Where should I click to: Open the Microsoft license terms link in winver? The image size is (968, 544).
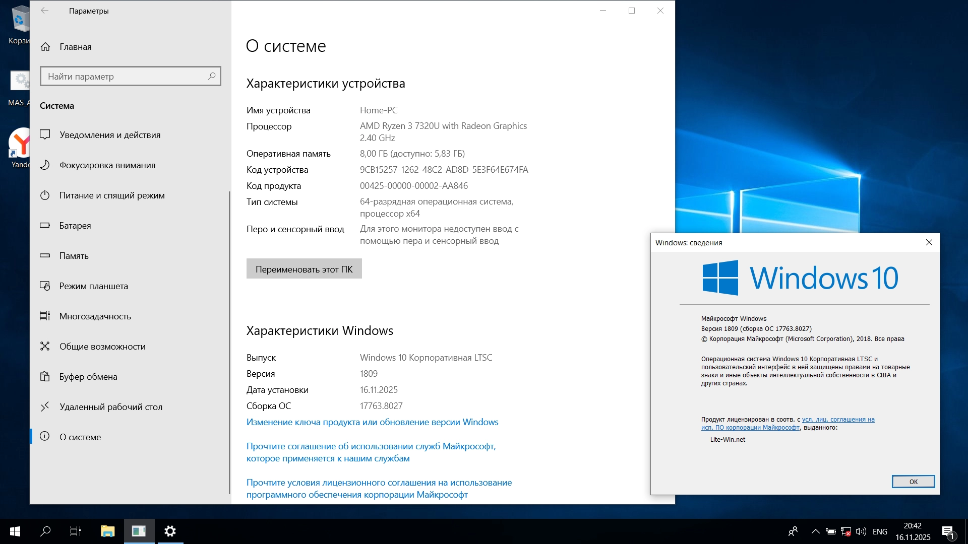tap(837, 420)
